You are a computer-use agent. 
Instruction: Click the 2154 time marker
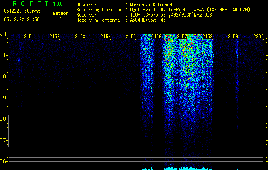point(106,37)
